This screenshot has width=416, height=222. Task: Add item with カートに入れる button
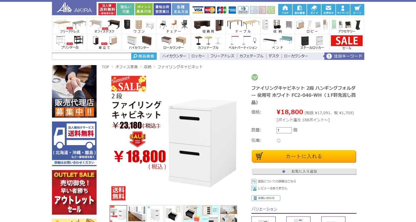[x=304, y=156]
